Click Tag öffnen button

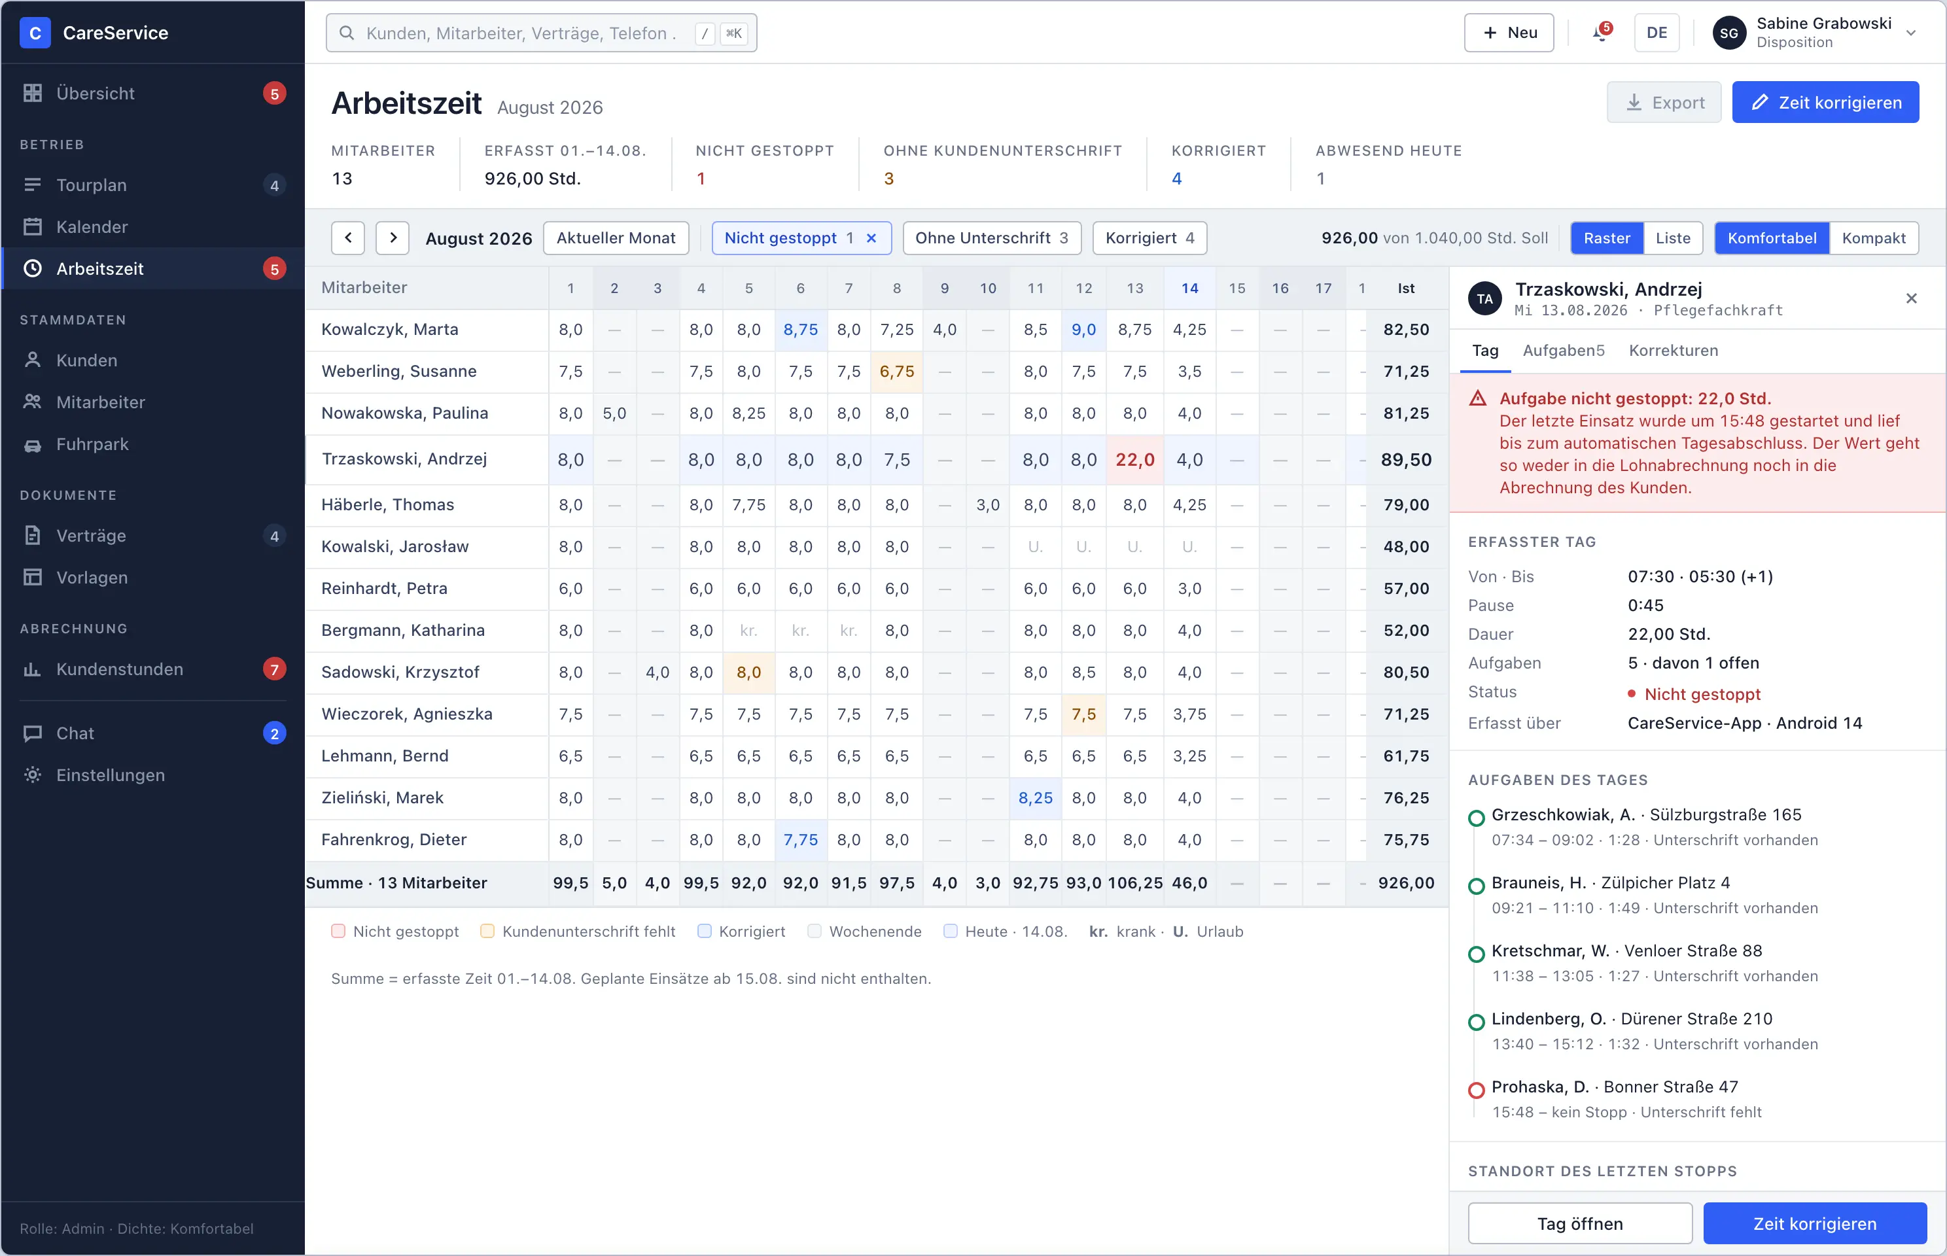pos(1580,1223)
